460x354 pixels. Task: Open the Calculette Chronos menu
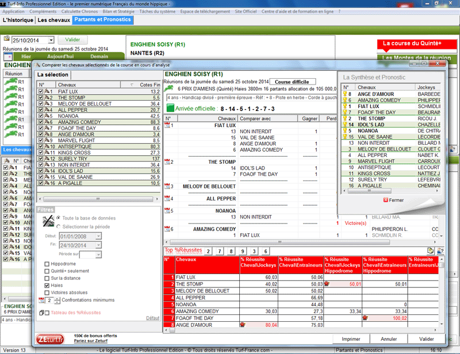pos(79,11)
